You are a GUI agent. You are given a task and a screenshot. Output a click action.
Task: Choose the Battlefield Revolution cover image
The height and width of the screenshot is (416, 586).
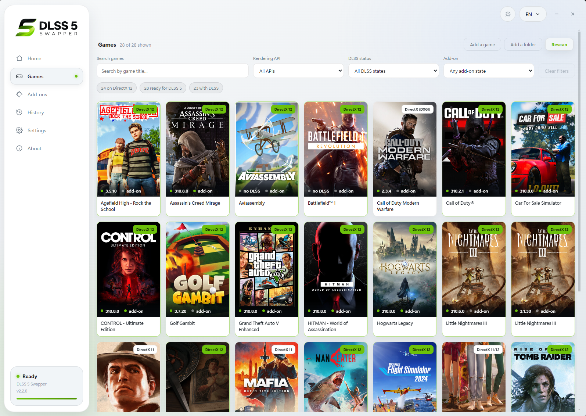click(336, 149)
